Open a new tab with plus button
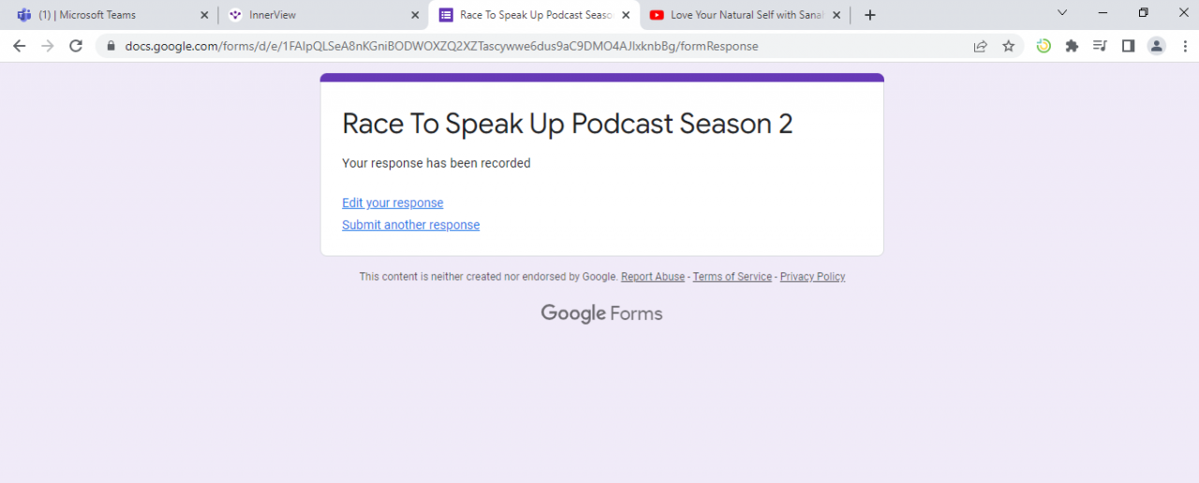The height and width of the screenshot is (483, 1199). (870, 15)
